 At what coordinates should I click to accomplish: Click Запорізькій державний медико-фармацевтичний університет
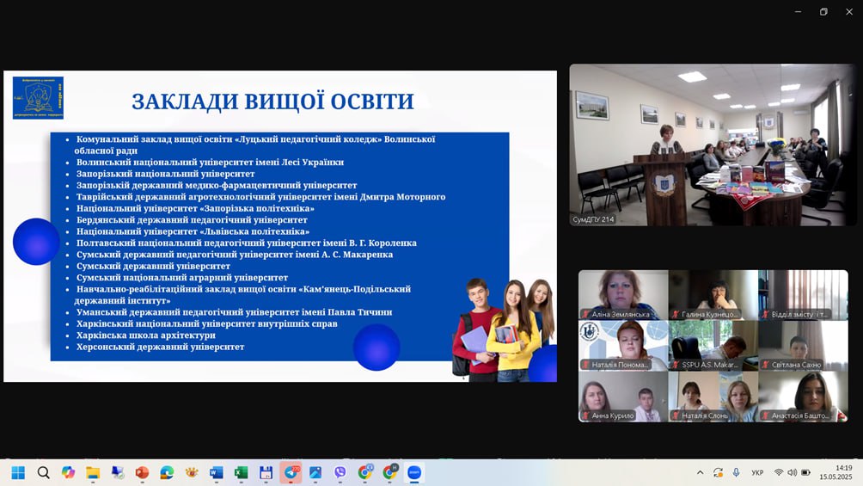(217, 185)
